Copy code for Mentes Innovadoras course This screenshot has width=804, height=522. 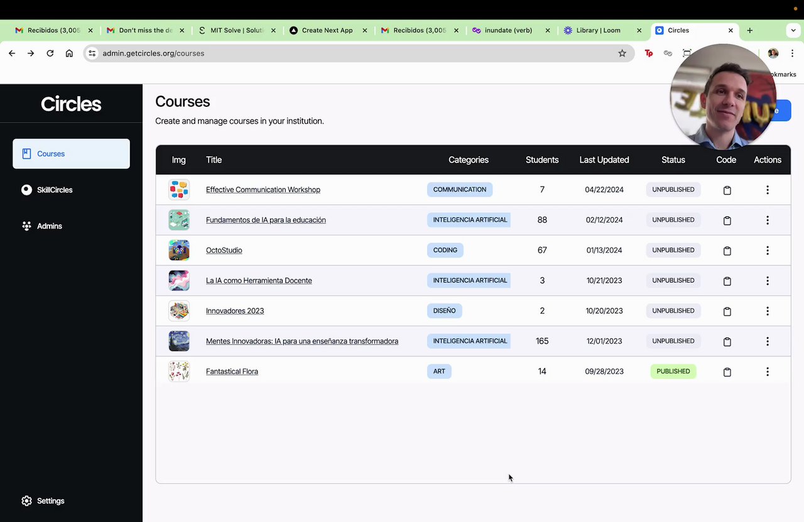(x=727, y=342)
